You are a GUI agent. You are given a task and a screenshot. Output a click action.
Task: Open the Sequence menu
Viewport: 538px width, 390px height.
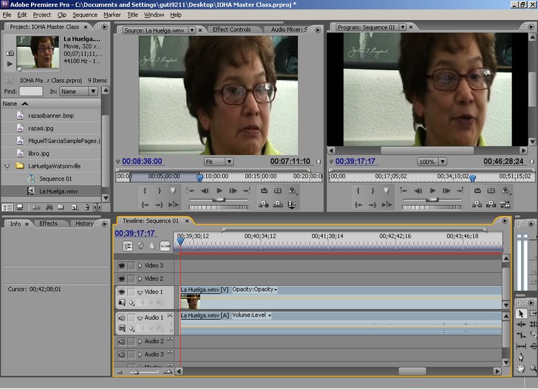click(85, 15)
